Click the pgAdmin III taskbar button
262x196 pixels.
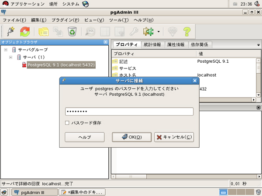pos(34,193)
